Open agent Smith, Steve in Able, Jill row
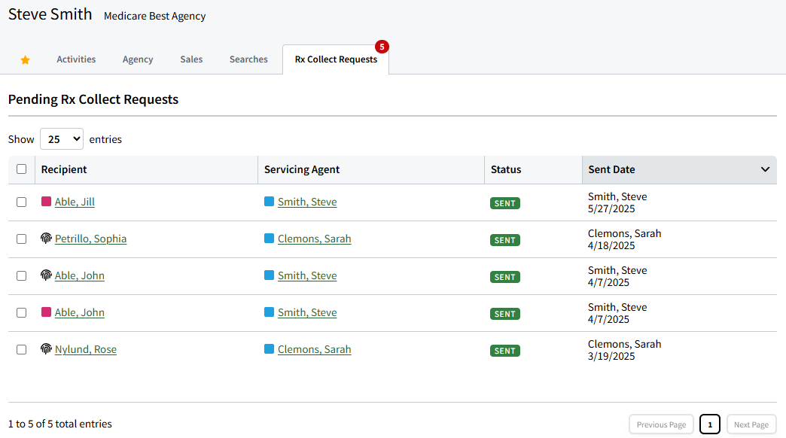 pyautogui.click(x=307, y=202)
